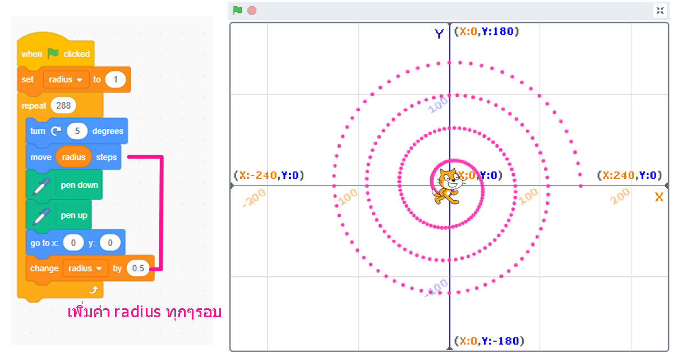Click the orange X axis letter

click(x=659, y=197)
